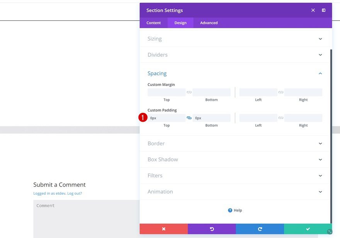
Task: Click the blue Help question mark icon
Action: point(230,210)
